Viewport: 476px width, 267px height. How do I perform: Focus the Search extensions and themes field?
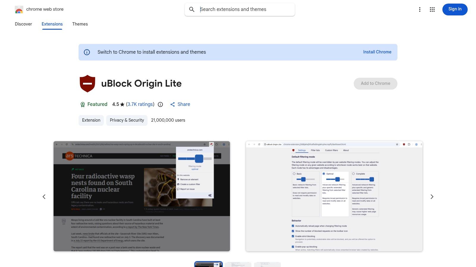(x=240, y=9)
